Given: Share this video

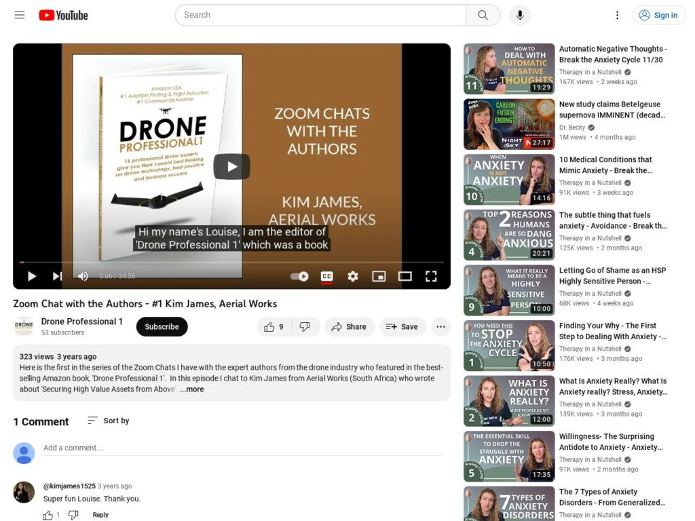Looking at the screenshot, I should pos(350,327).
